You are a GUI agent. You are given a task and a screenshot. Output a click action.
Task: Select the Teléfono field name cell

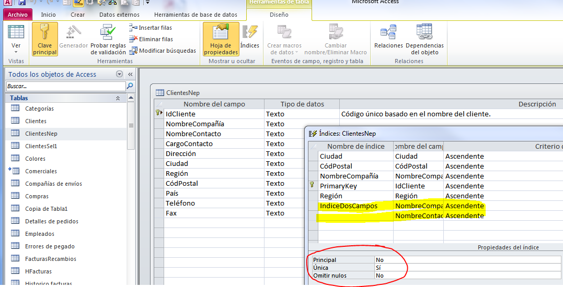tap(214, 203)
